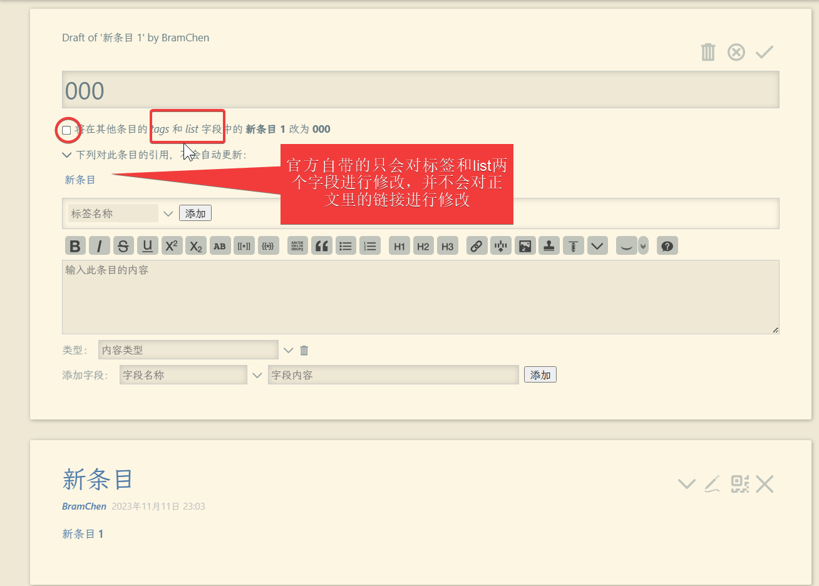Open editor help question mark icon
This screenshot has width=819, height=586.
[667, 246]
